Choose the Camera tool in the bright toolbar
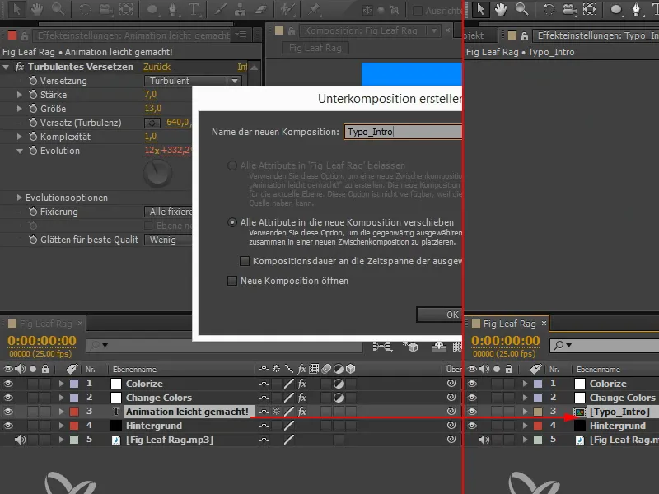This screenshot has height=494, width=659. [569, 9]
